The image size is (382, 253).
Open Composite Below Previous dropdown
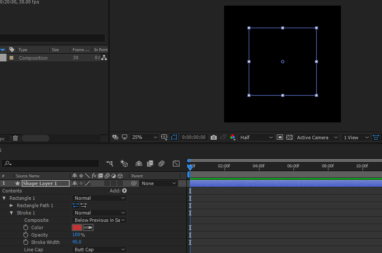pos(100,220)
